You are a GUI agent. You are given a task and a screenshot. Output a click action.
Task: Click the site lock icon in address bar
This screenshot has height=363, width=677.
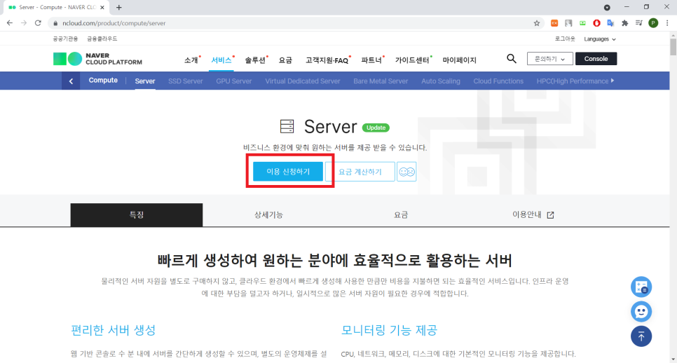click(55, 23)
